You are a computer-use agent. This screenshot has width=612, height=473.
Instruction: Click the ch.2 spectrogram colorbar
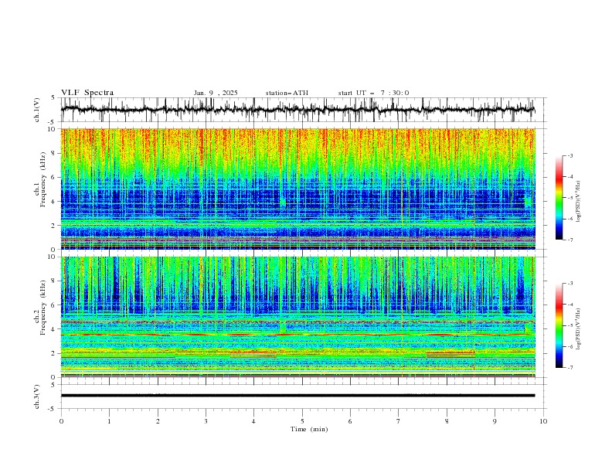pos(559,325)
